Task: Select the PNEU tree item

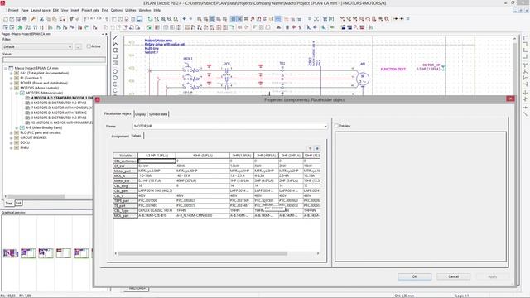Action: tap(25, 147)
